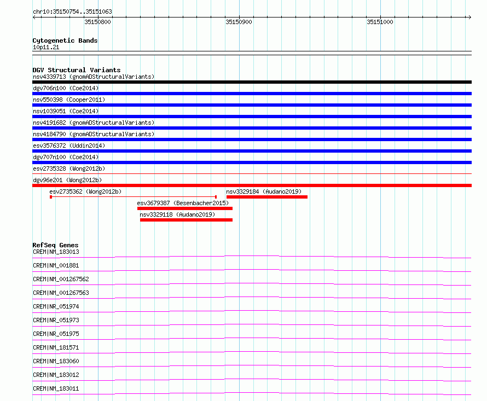
Task: Click the blue bar under dgv707n100
Action: [x=252, y=162]
